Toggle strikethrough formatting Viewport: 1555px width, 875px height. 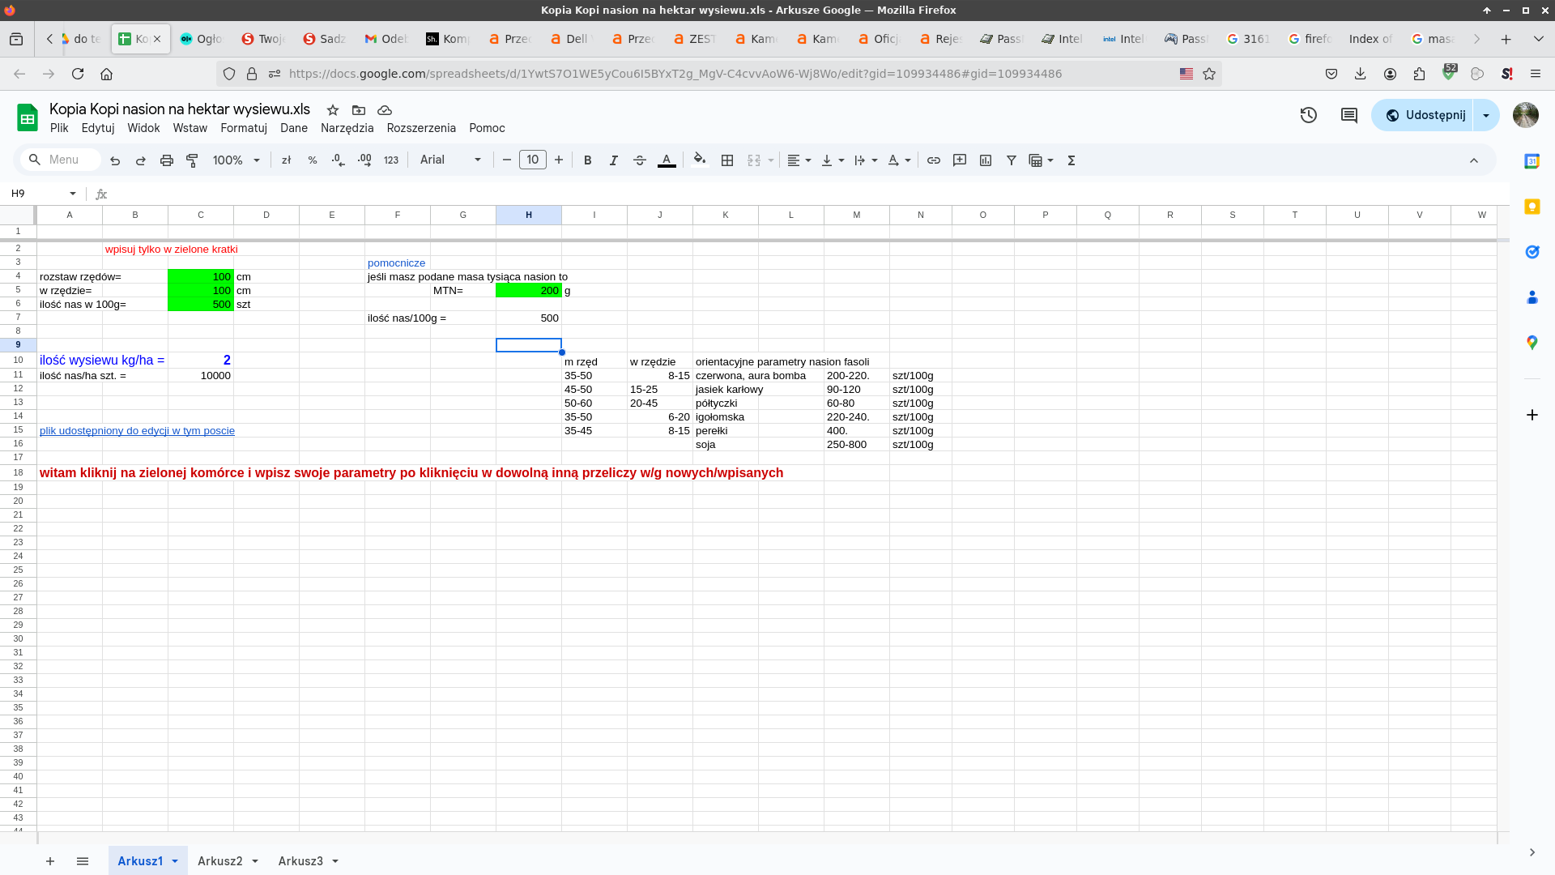click(639, 160)
